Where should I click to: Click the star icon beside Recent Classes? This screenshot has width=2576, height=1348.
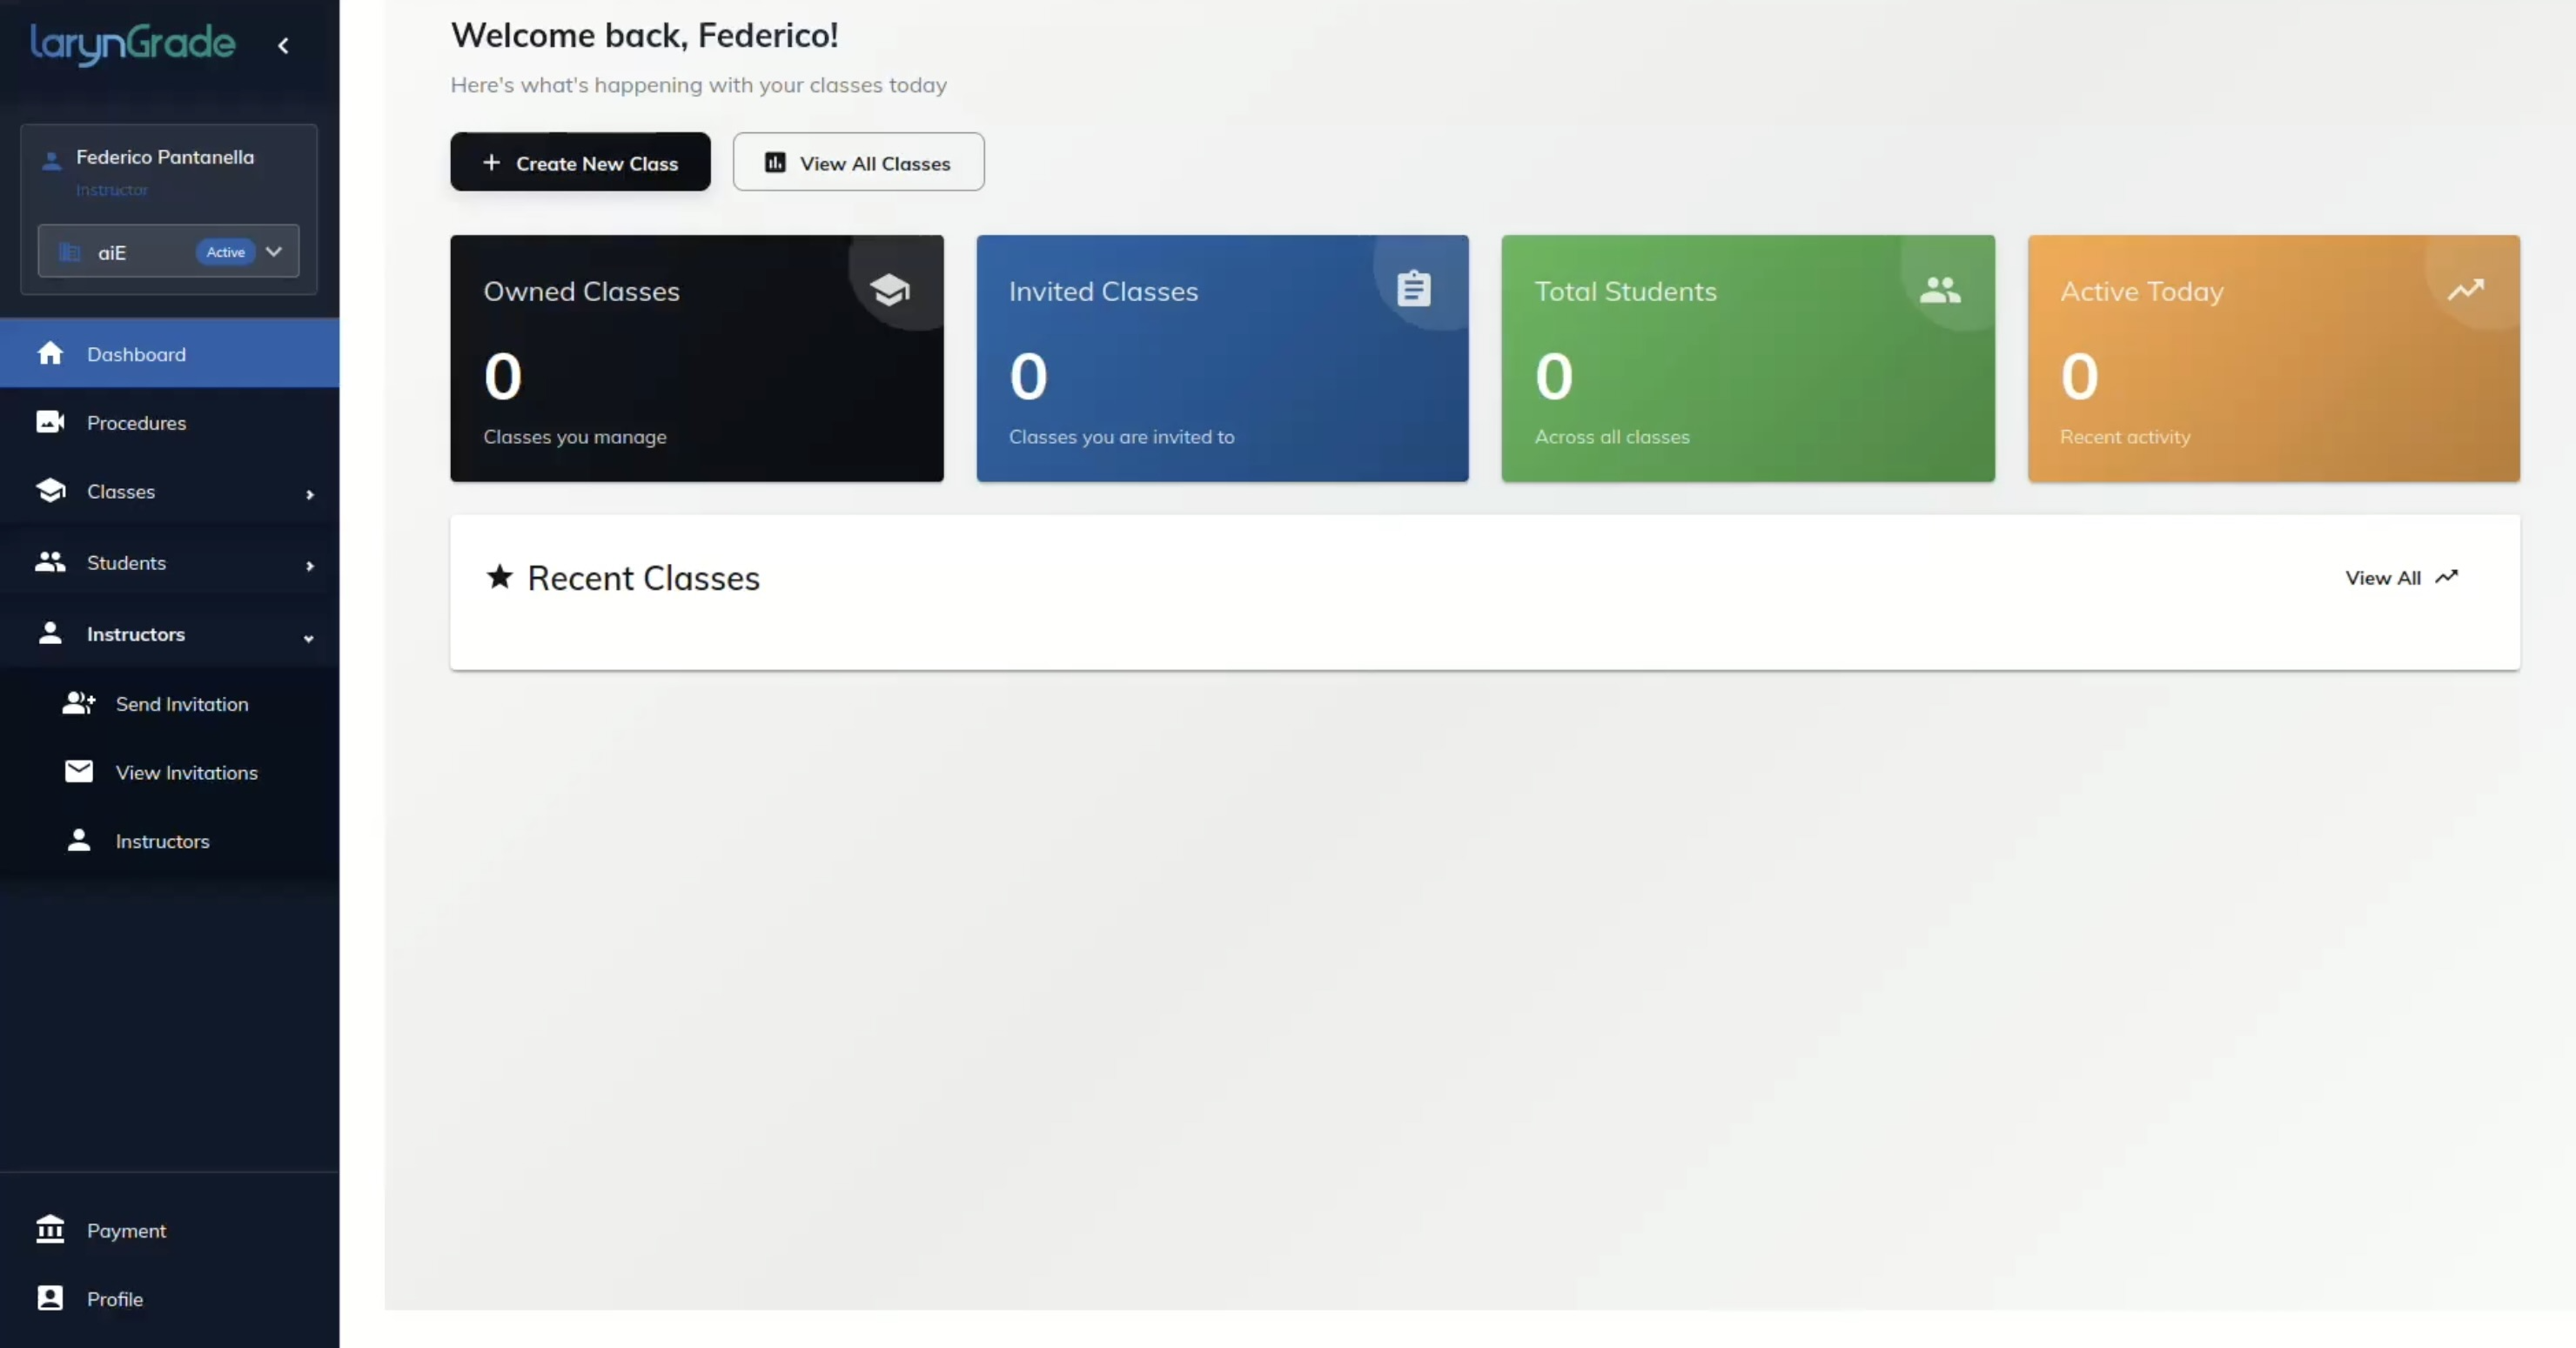pyautogui.click(x=499, y=577)
